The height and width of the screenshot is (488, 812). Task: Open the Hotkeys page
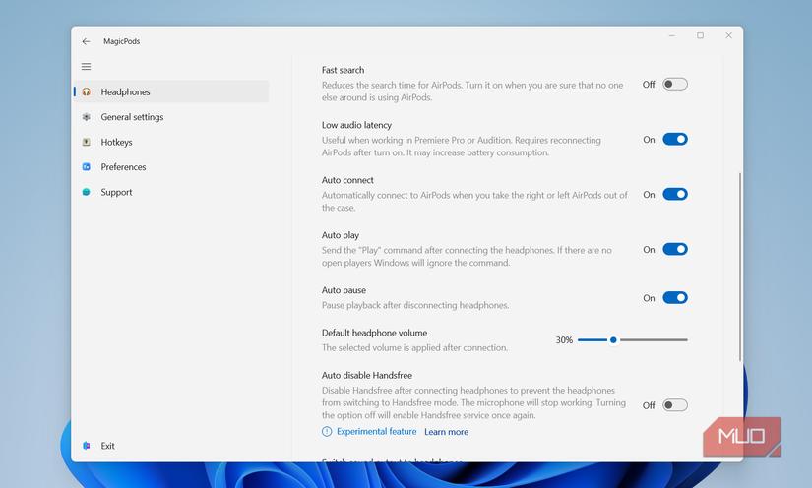171,142
